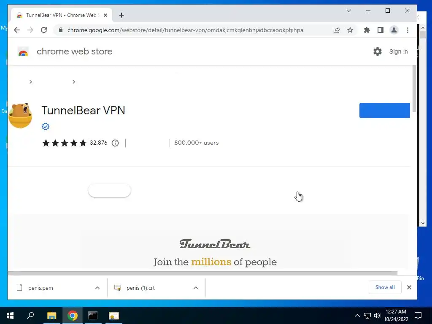The image size is (432, 324).
Task: Open a new tab with the plus button
Action: pyautogui.click(x=121, y=15)
